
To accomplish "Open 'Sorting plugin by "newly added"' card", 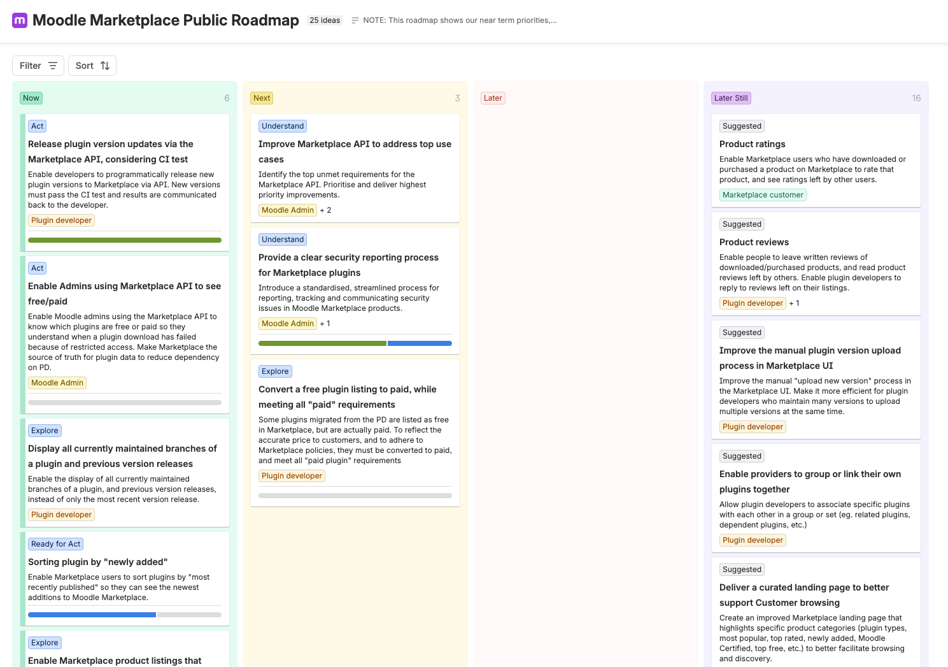I will (125, 579).
